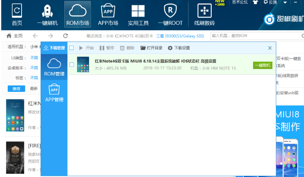The height and width of the screenshot is (177, 304).
Task: Click the 技术论坛 forum link
Action: coord(240,2)
